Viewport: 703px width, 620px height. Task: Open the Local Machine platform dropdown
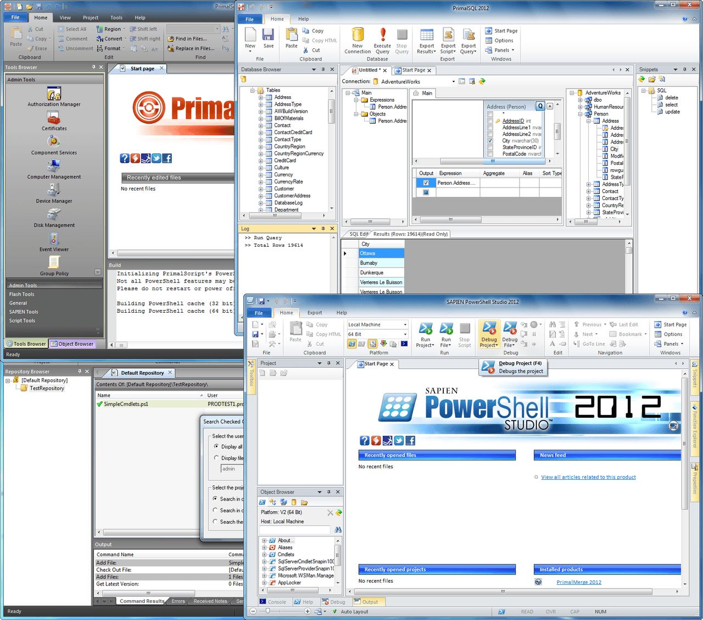405,325
